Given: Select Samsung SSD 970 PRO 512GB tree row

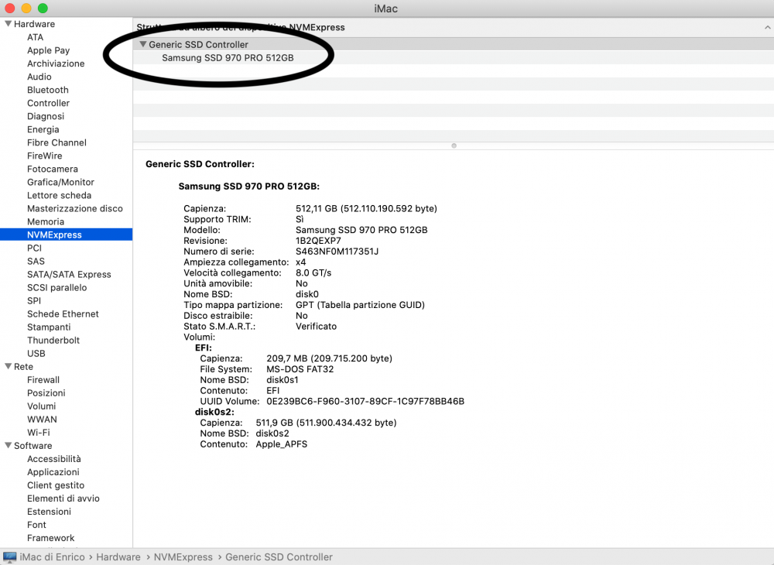Looking at the screenshot, I should pyautogui.click(x=453, y=58).
